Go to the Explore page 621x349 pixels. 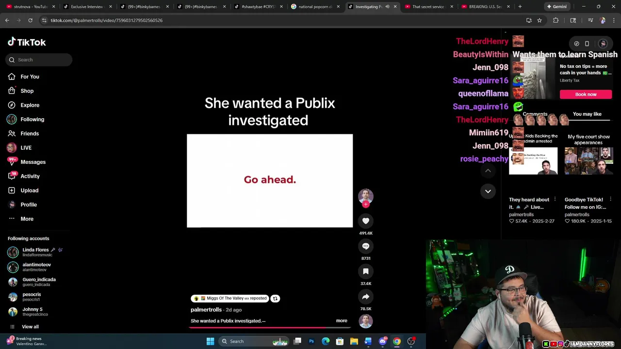coord(30,105)
